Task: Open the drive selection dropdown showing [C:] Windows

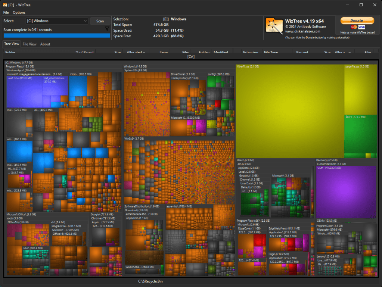Action: [86, 21]
